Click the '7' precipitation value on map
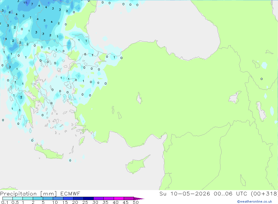This screenshot has width=278, height=204. [32, 4]
